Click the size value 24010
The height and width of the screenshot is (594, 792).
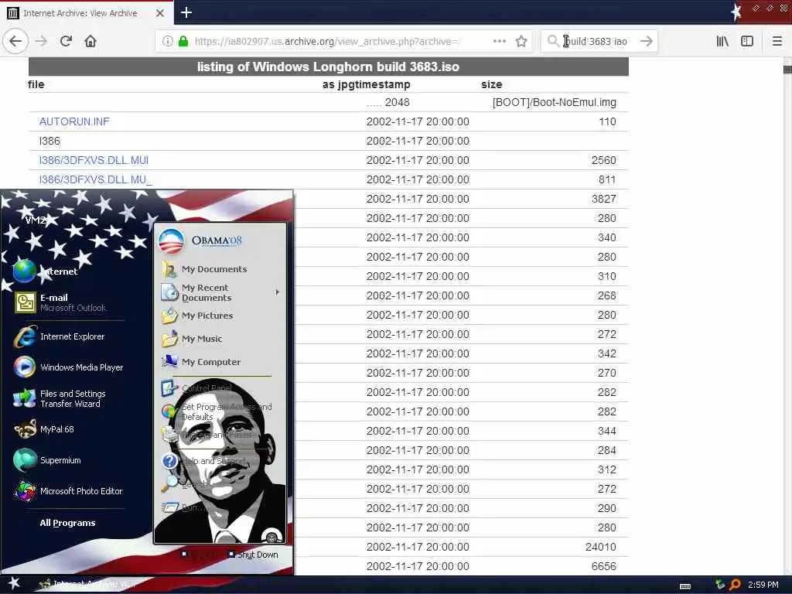pos(600,547)
